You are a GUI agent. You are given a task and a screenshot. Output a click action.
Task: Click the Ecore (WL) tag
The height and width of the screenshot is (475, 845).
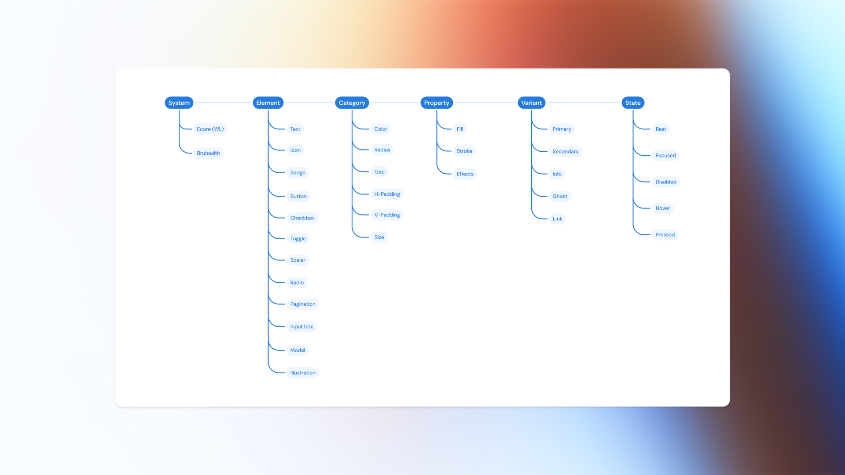point(210,129)
